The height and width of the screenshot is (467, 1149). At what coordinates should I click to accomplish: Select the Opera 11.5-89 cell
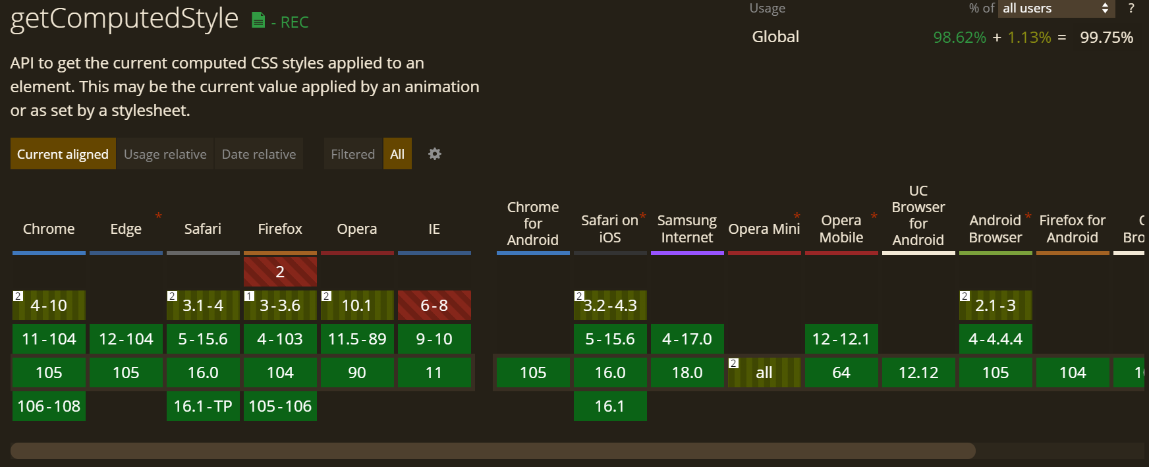pos(357,339)
